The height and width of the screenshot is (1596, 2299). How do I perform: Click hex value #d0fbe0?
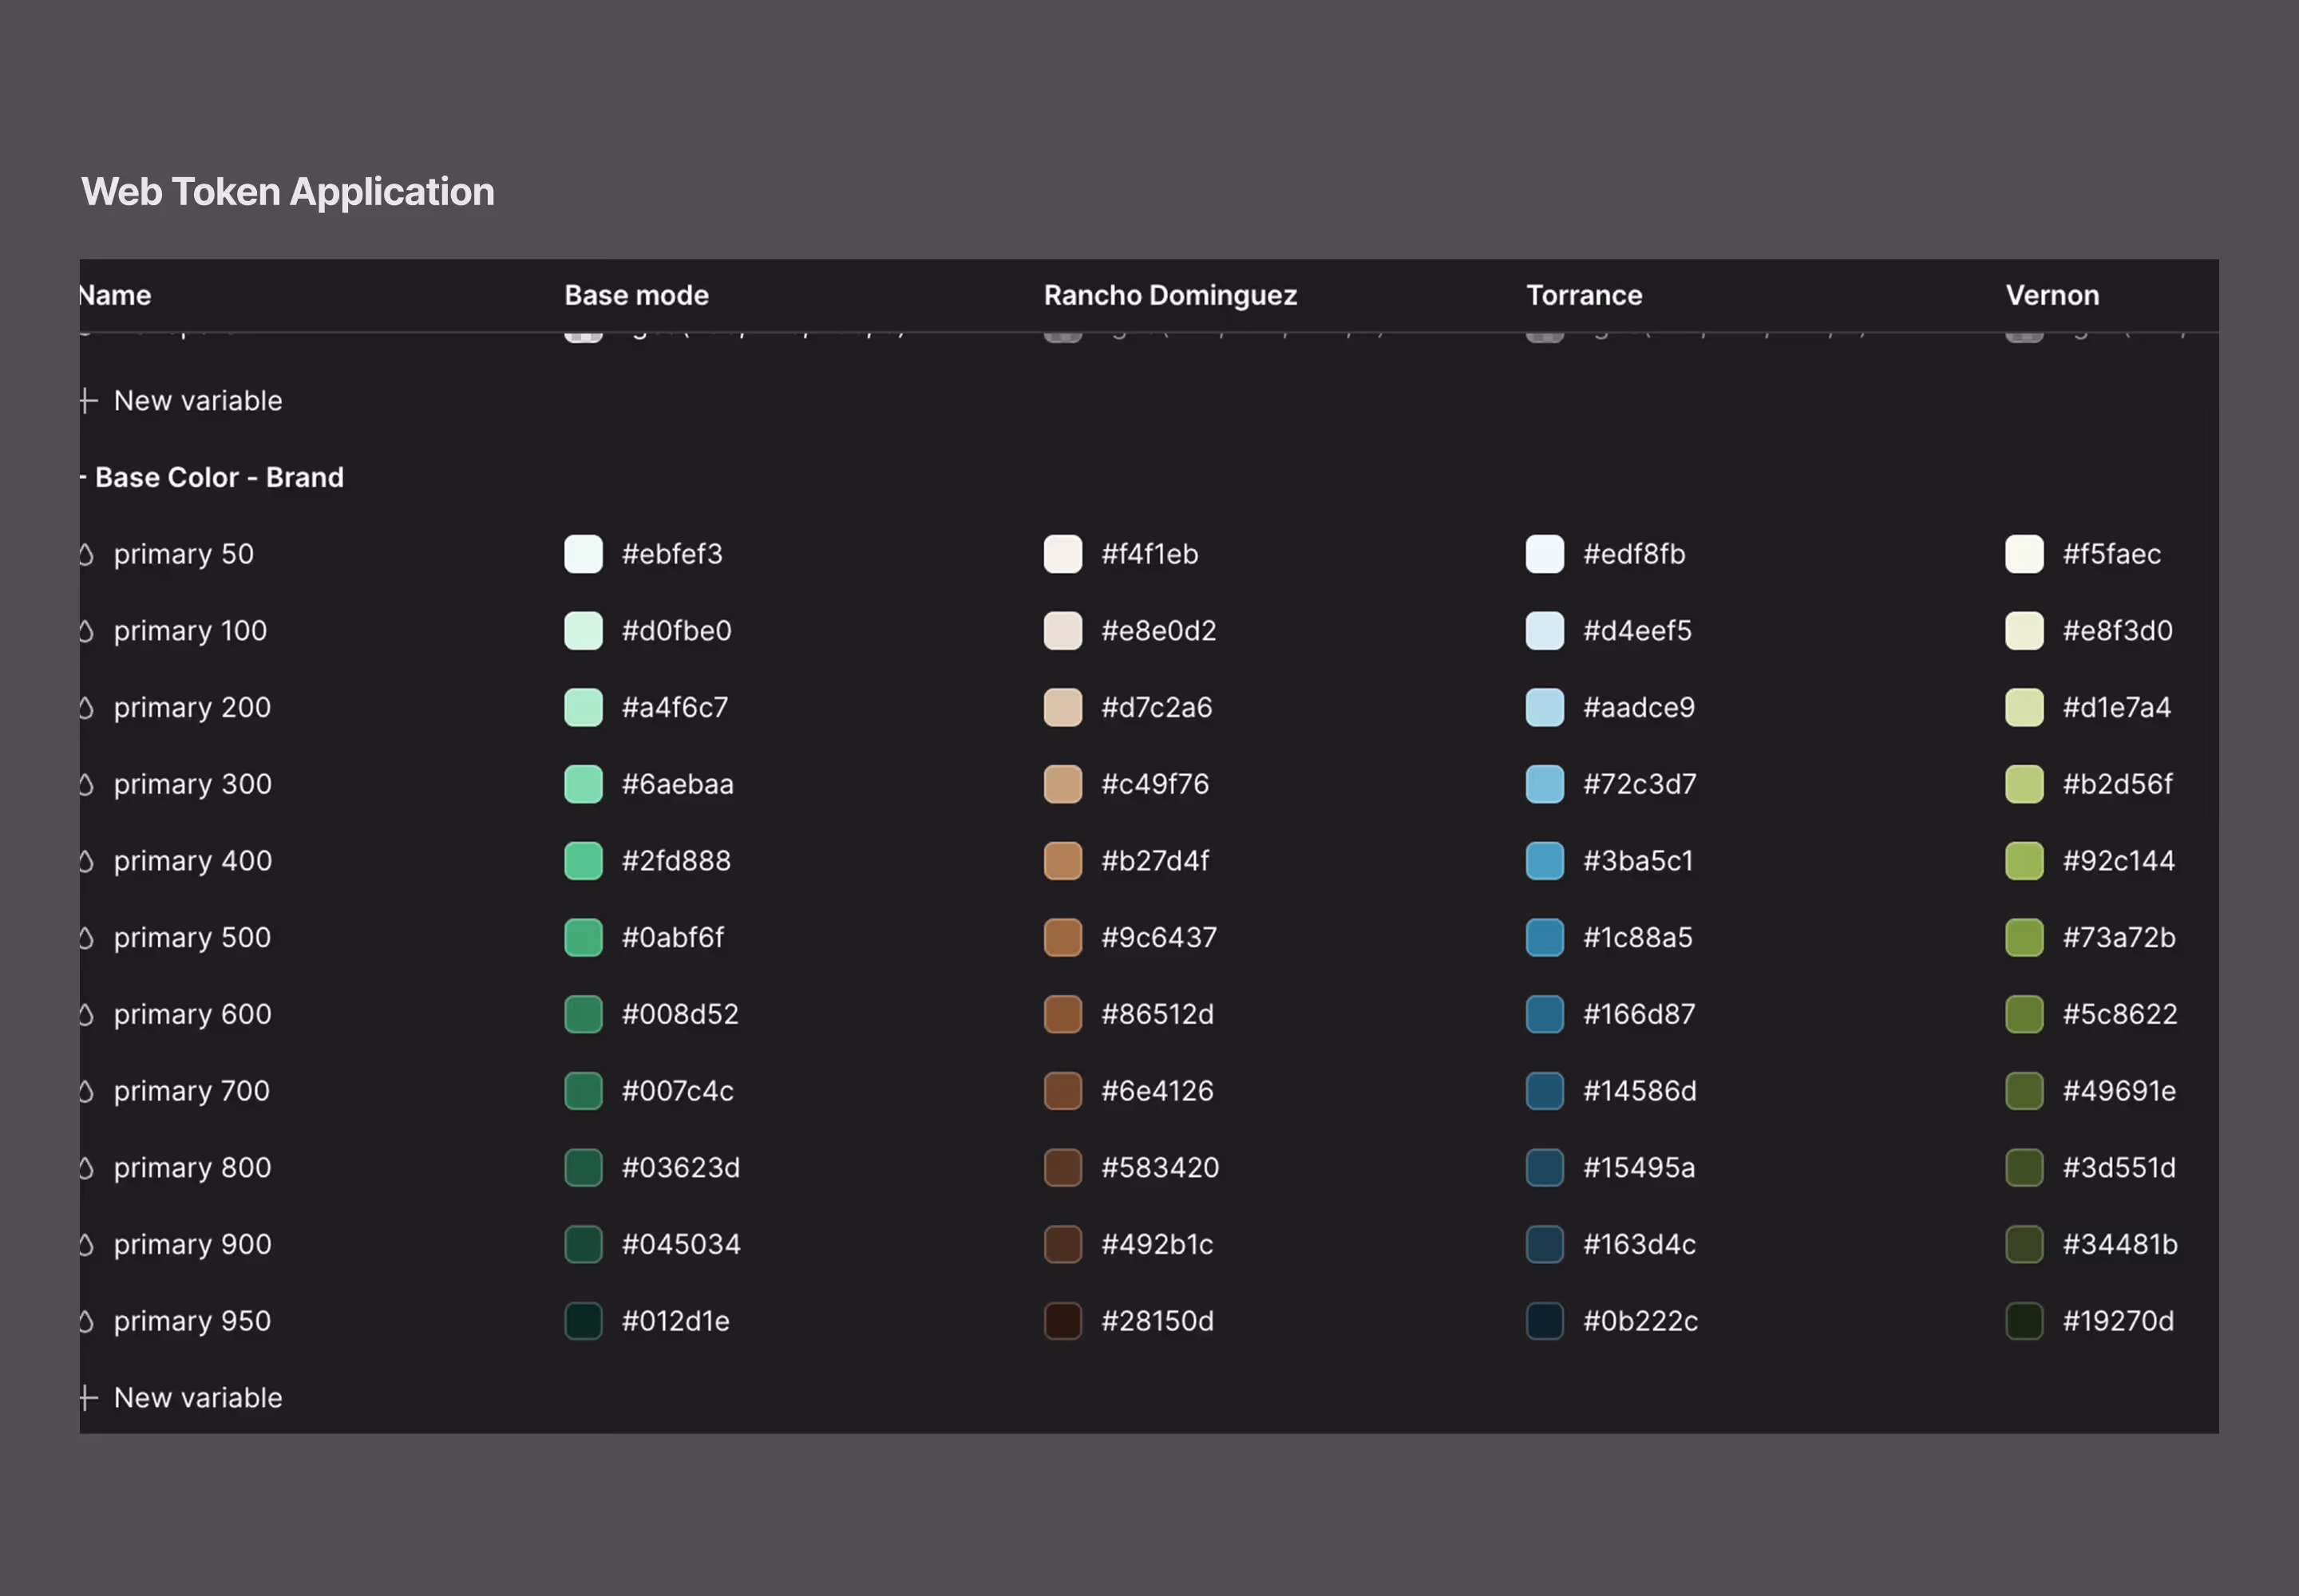[x=676, y=631]
